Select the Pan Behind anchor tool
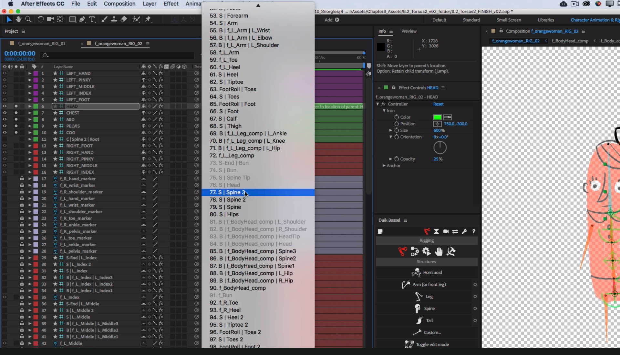 pyautogui.click(x=60, y=19)
